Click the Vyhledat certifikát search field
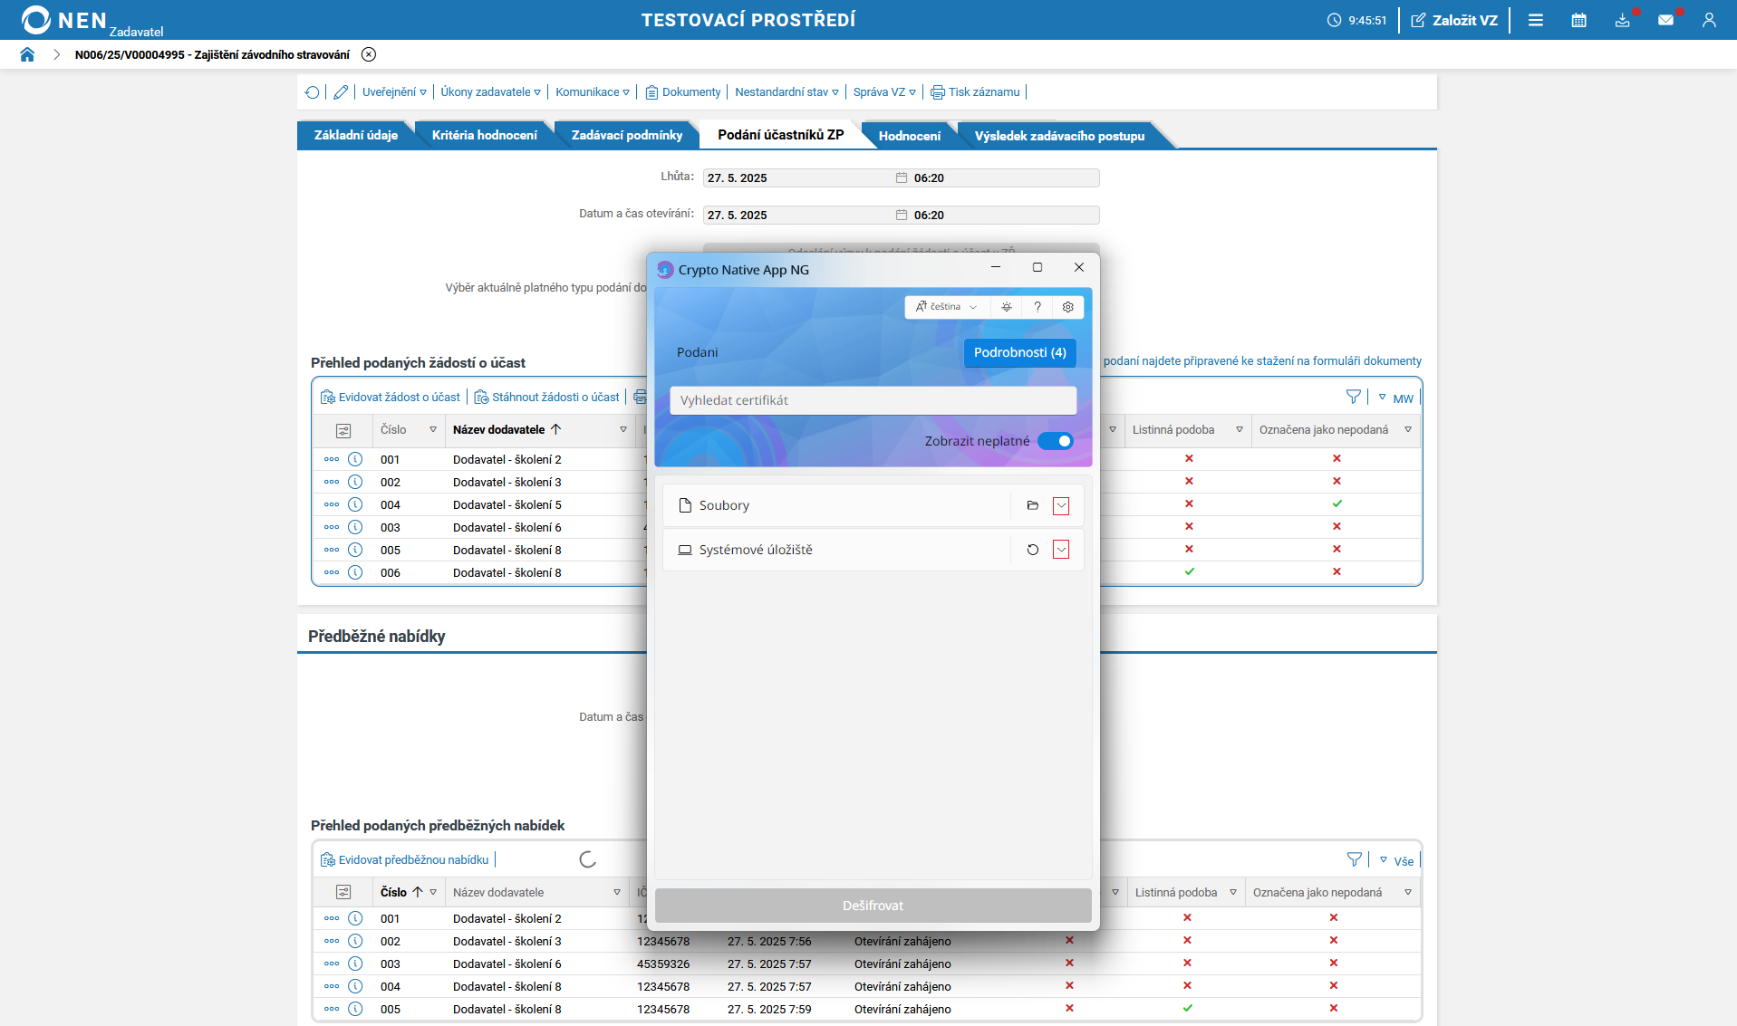The height and width of the screenshot is (1026, 1737). click(x=873, y=400)
